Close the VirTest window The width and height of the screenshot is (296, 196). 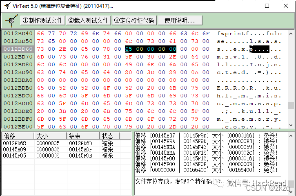pos(286,6)
